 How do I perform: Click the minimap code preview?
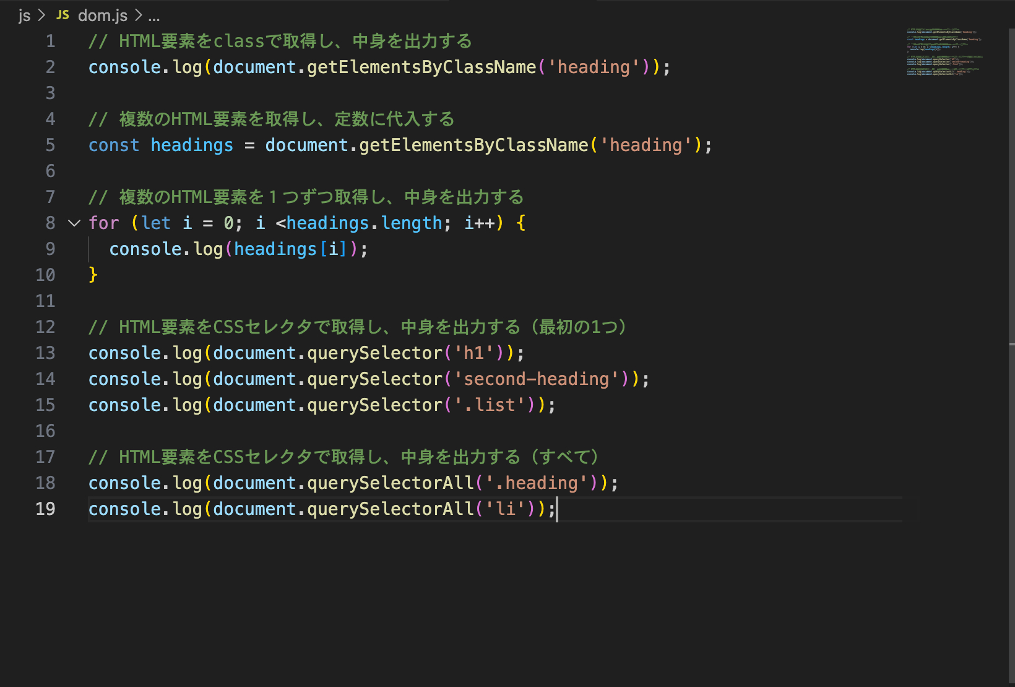944,52
